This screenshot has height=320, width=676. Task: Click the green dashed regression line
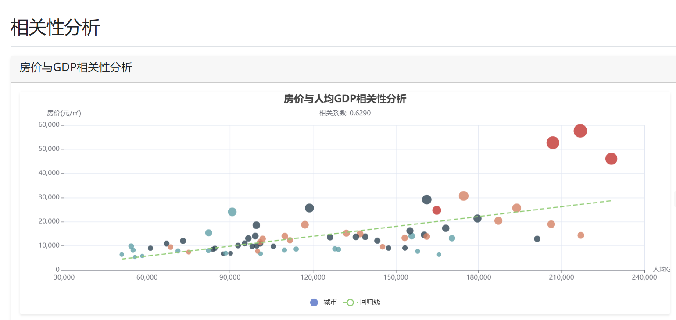pyautogui.click(x=366, y=230)
